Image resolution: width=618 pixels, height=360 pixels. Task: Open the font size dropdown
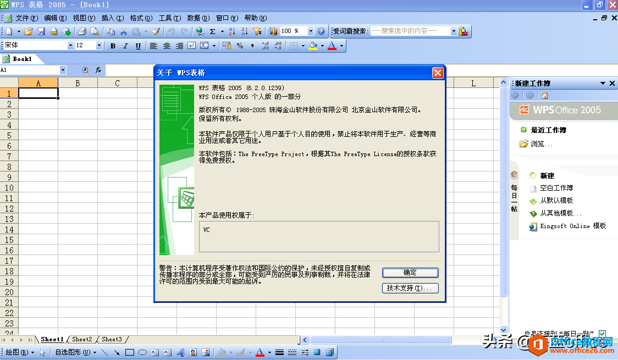click(99, 46)
